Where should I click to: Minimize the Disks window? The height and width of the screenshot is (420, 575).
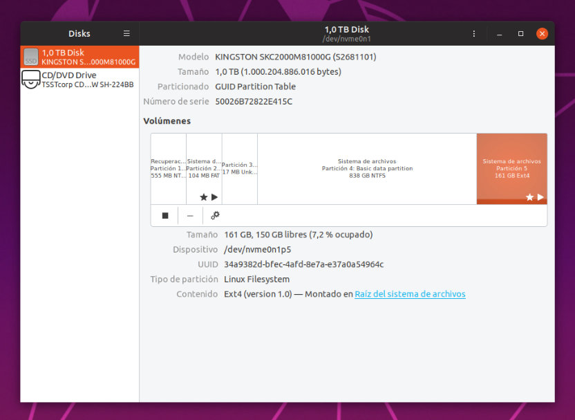pos(498,33)
